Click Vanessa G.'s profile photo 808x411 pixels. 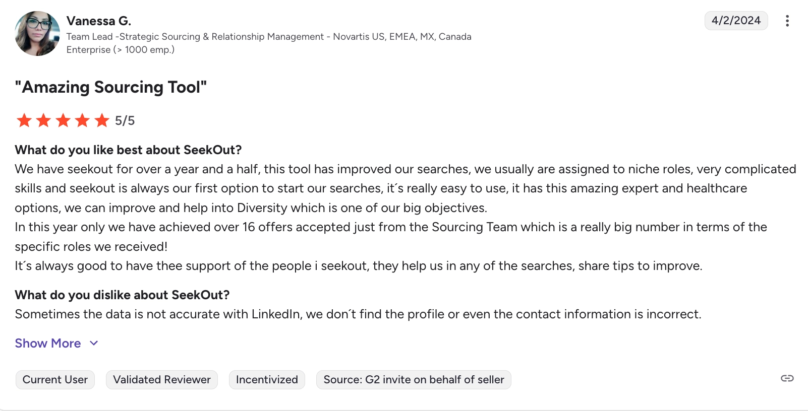37,34
